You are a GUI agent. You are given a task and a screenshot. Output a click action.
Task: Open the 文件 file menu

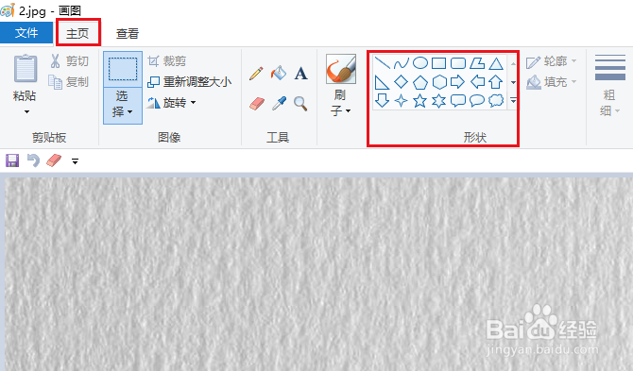point(26,33)
